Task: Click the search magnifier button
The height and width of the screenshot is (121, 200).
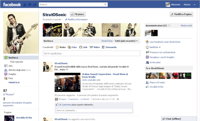Action: coord(105,5)
